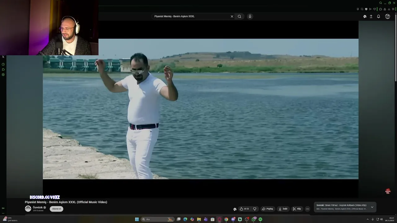Click the GX icon at the sidebar bottom
397x223 pixels.
(3, 208)
